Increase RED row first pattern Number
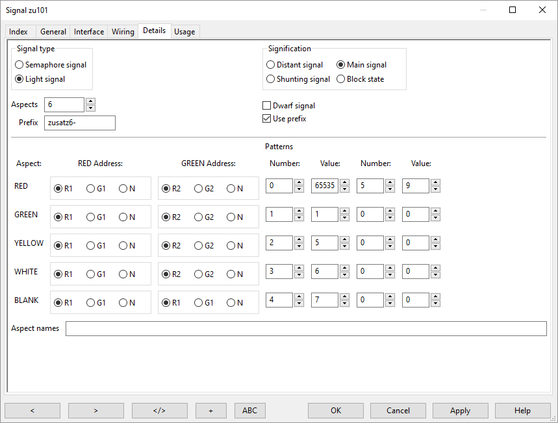558x423 pixels. (299, 182)
